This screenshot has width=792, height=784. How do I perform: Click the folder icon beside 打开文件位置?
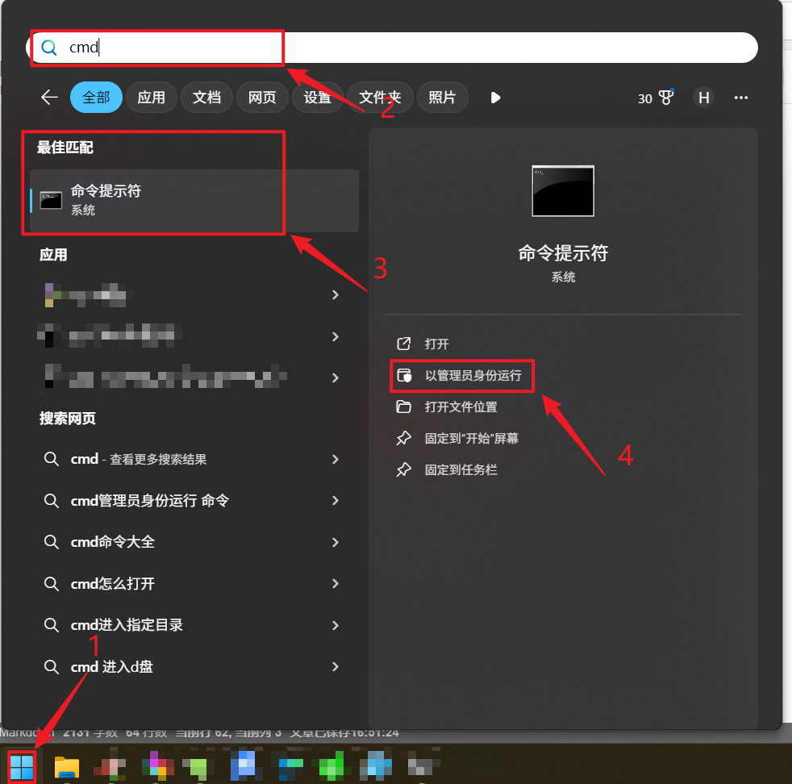pyautogui.click(x=404, y=407)
